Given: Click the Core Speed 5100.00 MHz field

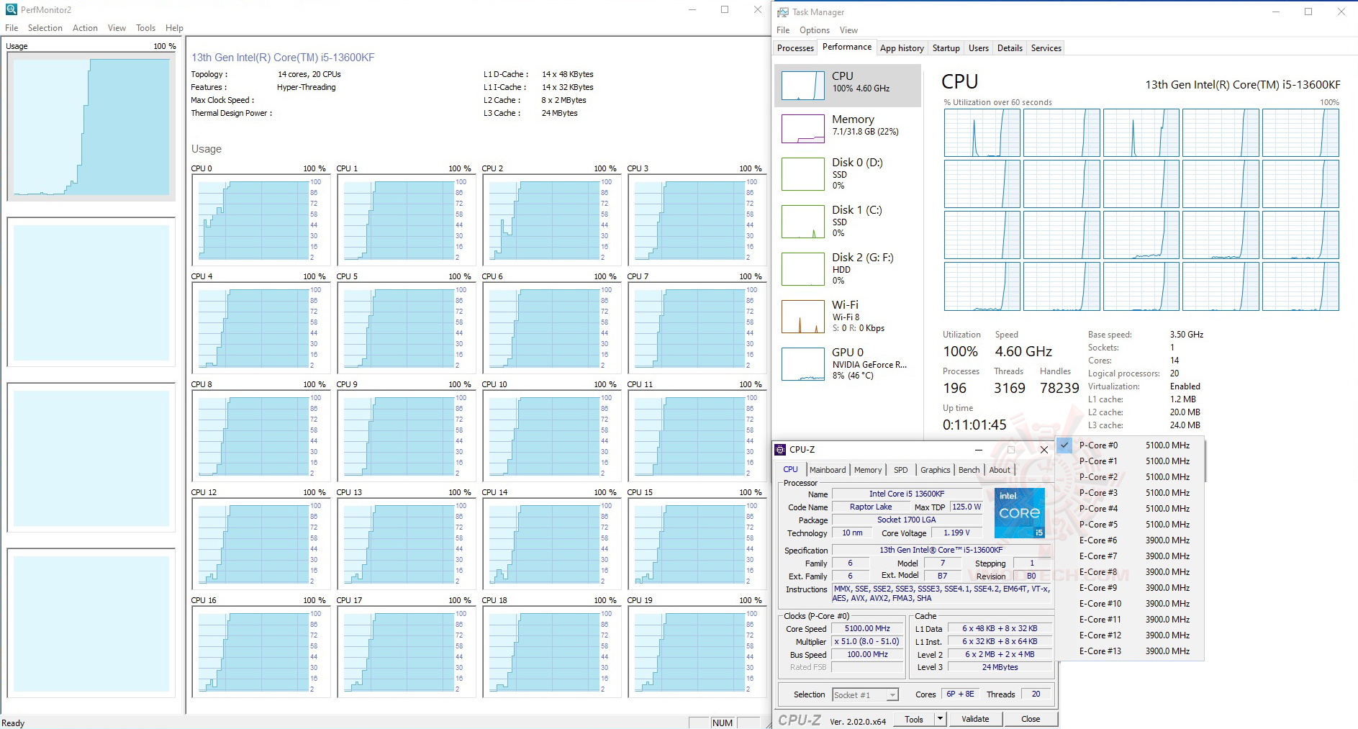Looking at the screenshot, I should point(867,628).
